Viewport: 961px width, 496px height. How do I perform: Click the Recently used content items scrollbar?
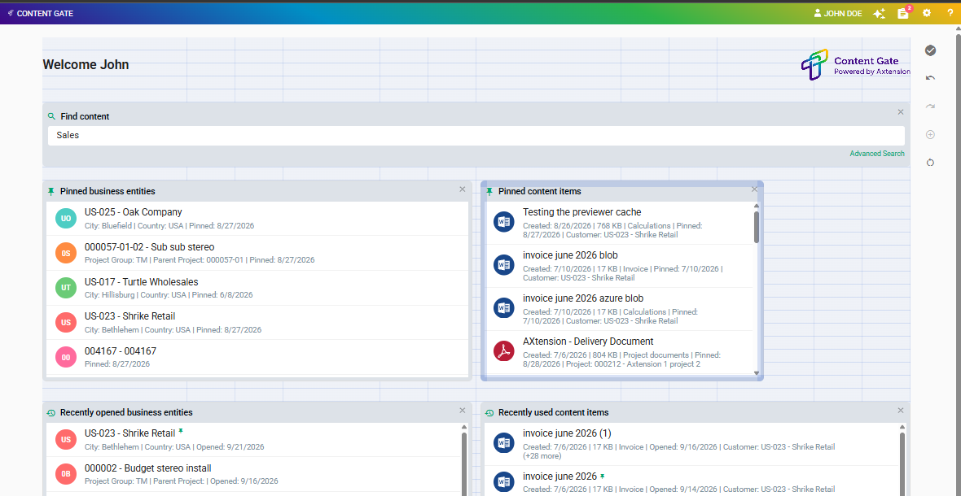coord(902,463)
